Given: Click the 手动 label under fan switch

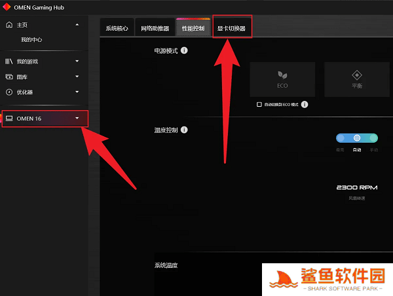Looking at the screenshot, I should pyautogui.click(x=374, y=150).
